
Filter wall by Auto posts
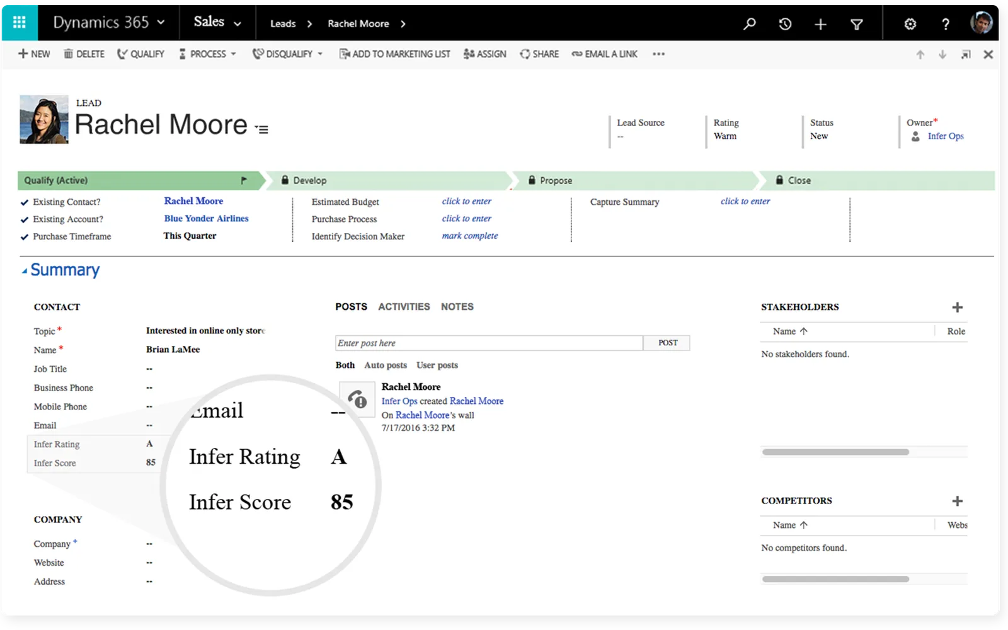coord(386,365)
